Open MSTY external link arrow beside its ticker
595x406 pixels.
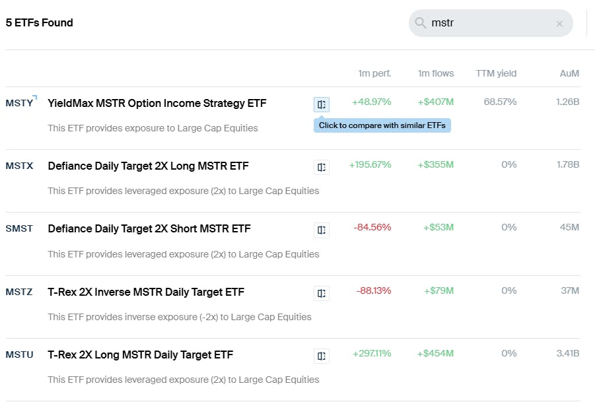[35, 98]
